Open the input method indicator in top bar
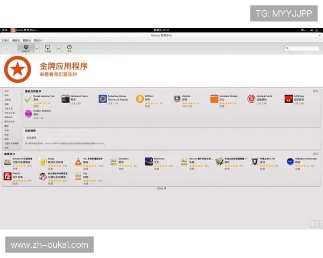 pos(303,30)
